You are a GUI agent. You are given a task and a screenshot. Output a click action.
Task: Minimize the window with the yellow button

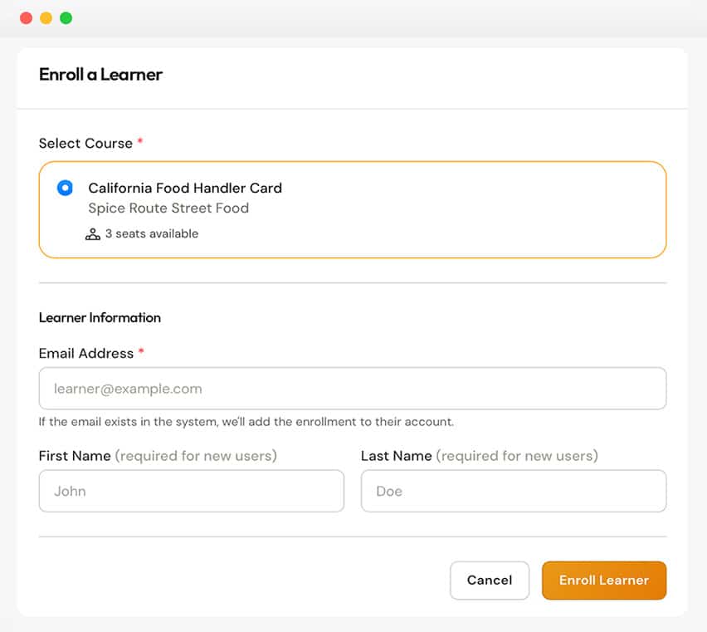pos(46,18)
